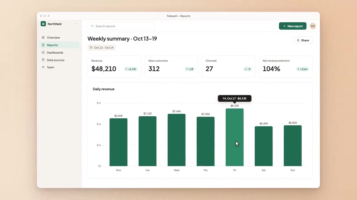Click the 104% net revenue retention value
The height and width of the screenshot is (200, 357).
[271, 69]
